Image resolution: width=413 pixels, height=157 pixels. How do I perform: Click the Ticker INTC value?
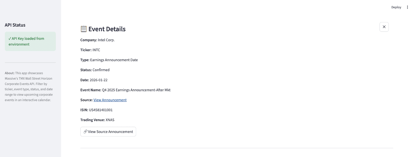tap(96, 50)
